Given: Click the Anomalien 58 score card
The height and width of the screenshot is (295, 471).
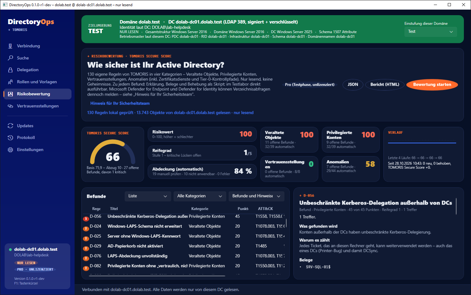Looking at the screenshot, I should pos(351,169).
